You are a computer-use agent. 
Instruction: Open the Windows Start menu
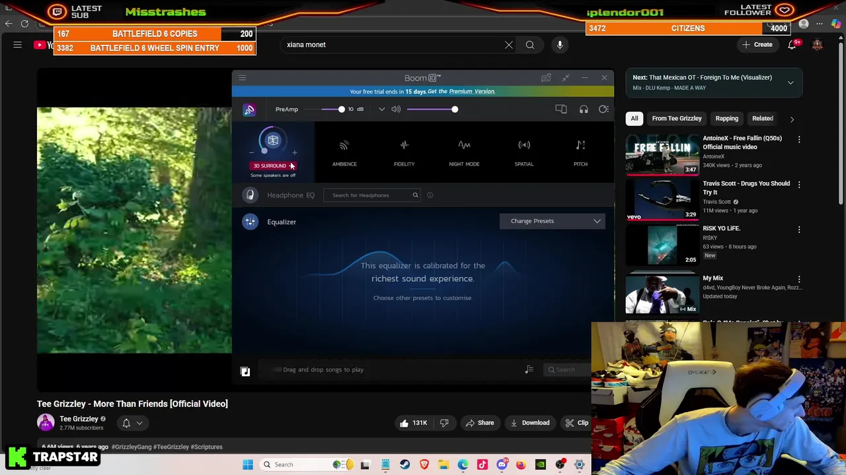248,464
